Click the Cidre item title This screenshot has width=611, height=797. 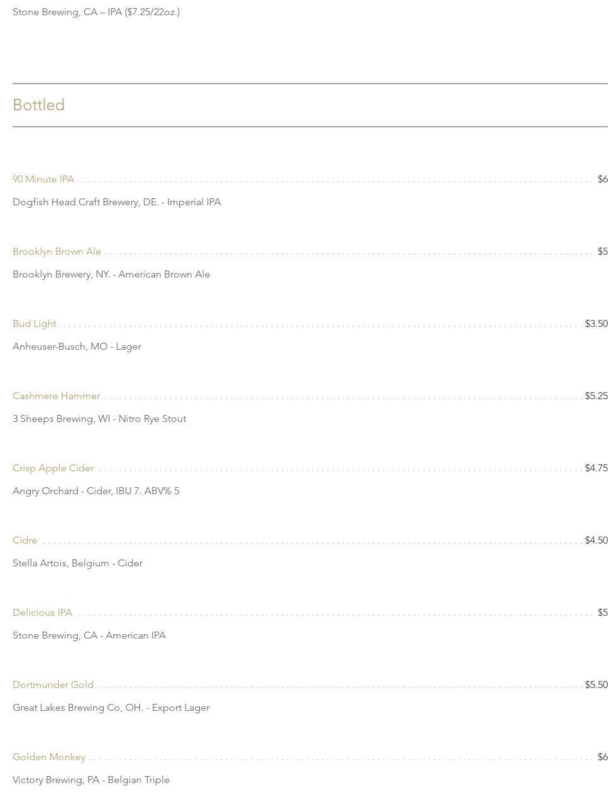(25, 540)
